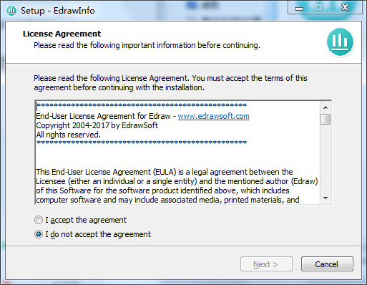The image size is (367, 285).
Task: Cancel the installation
Action: [x=327, y=264]
